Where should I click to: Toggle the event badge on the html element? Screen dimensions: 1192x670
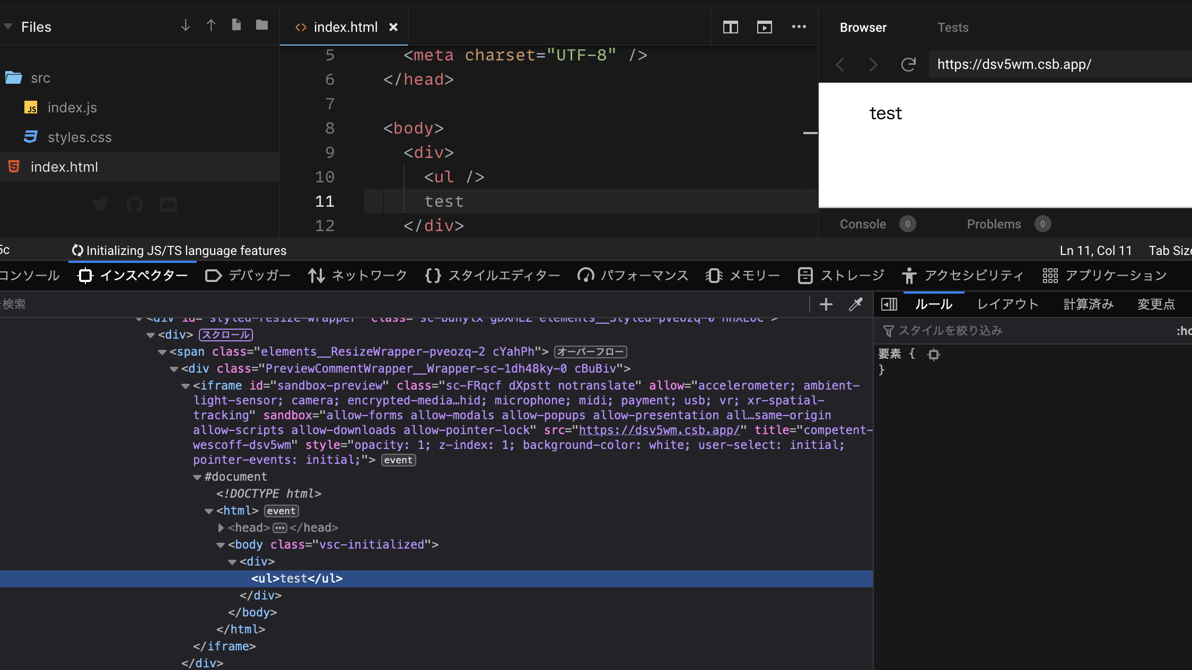point(281,510)
